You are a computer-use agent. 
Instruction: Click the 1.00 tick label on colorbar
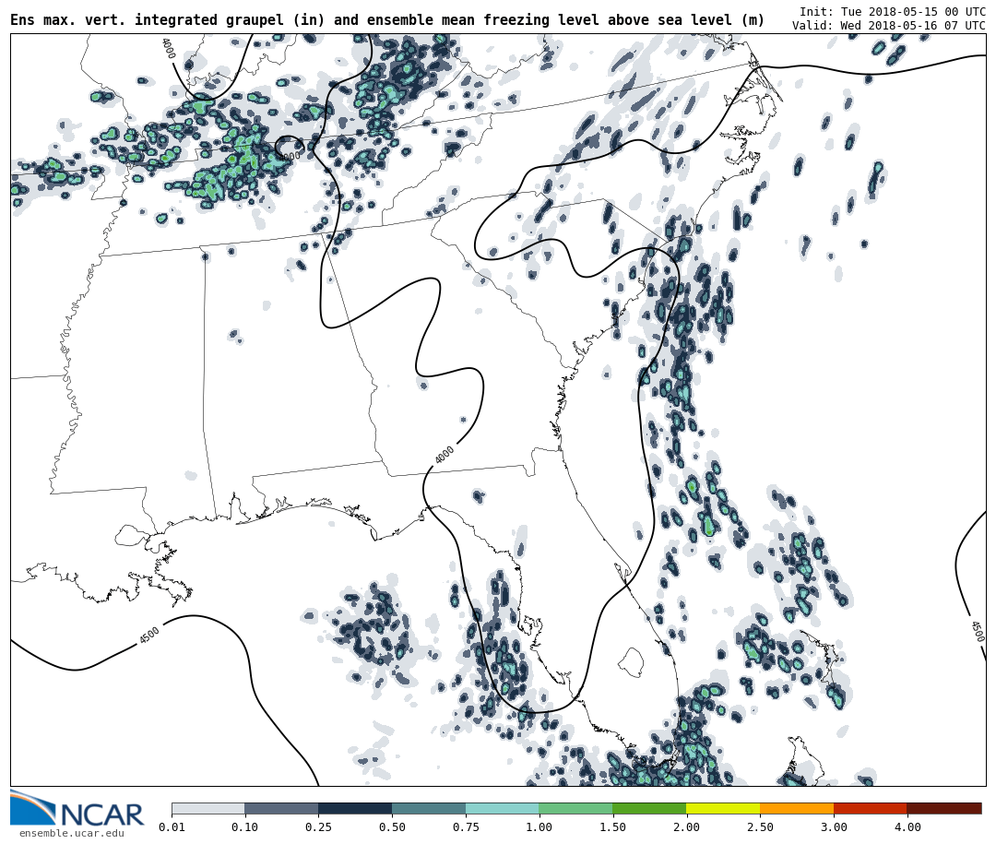(539, 827)
